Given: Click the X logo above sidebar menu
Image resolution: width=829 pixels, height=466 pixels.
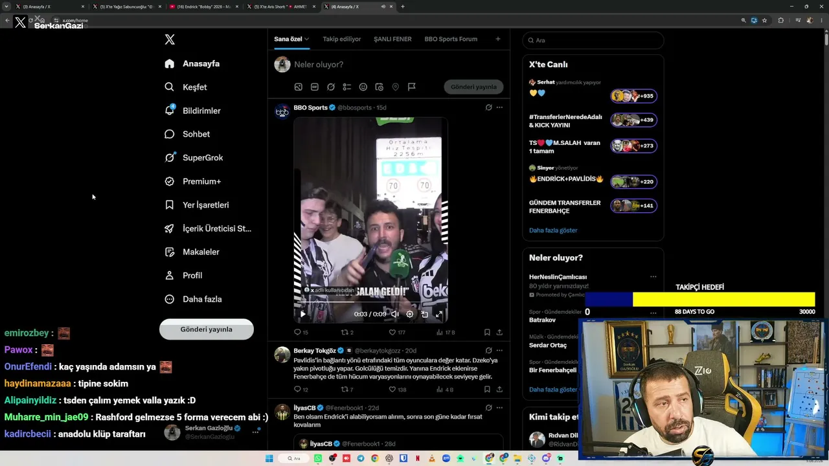Looking at the screenshot, I should 170,39.
